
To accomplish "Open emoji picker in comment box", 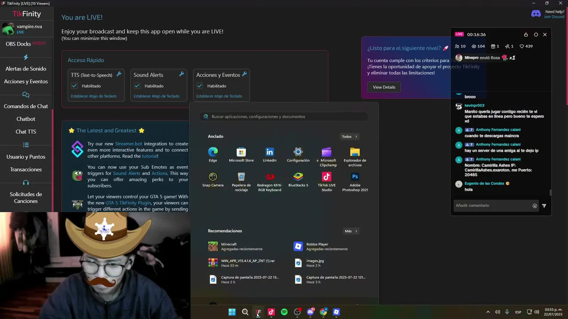I will 535,206.
